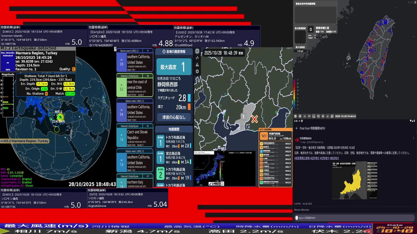This screenshot has height=234, width=417.
Task: Click the Reply to 特務機関NERV field
Action: [x=354, y=218]
